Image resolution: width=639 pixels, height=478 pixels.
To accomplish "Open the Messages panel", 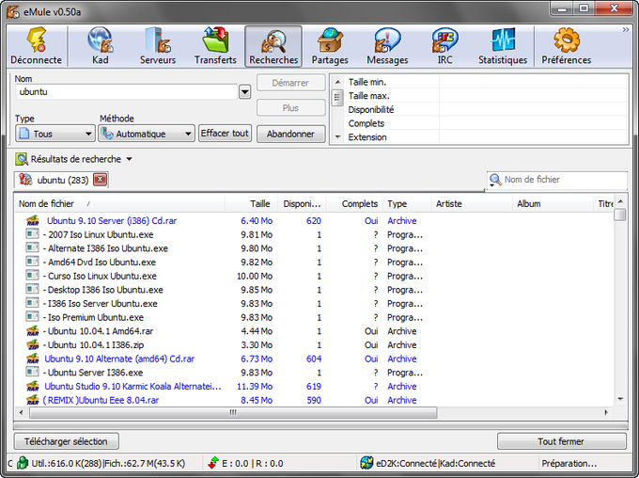I will coord(387,46).
